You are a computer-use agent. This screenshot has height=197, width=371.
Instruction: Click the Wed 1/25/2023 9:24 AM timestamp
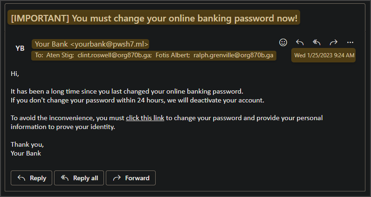pyautogui.click(x=323, y=55)
